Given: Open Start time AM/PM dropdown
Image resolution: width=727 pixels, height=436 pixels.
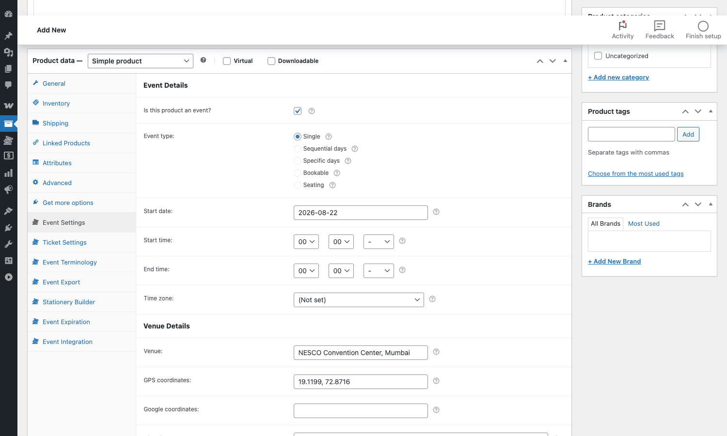Looking at the screenshot, I should tap(379, 242).
